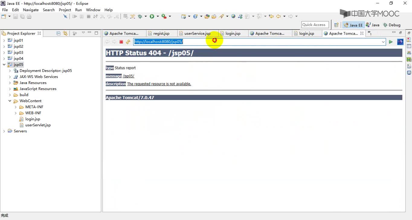412x220 pixels.
Task: Click the blue external browser icon right of URL
Action: (400, 42)
